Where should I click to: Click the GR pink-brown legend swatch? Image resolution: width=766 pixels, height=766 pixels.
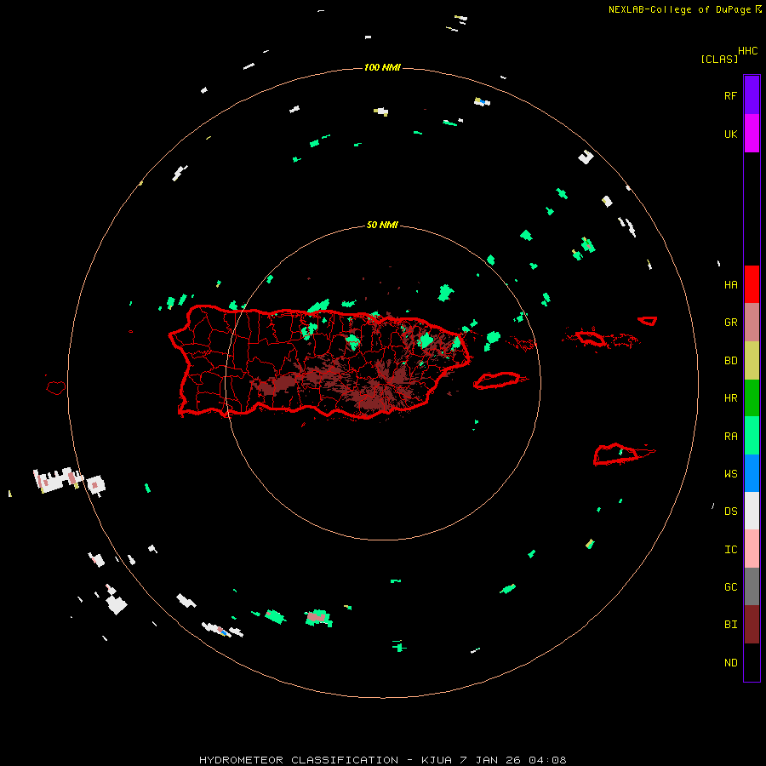(x=752, y=323)
